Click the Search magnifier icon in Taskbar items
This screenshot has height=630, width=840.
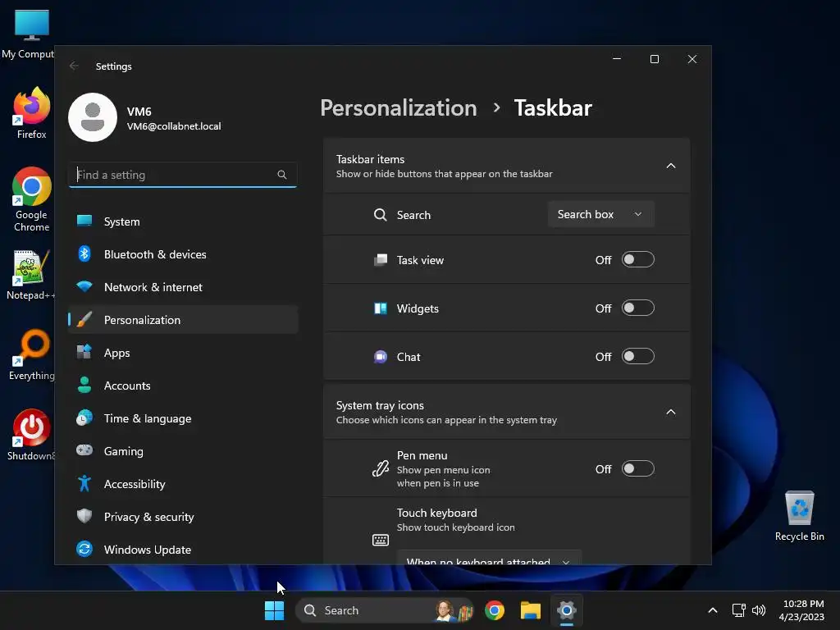tap(381, 215)
